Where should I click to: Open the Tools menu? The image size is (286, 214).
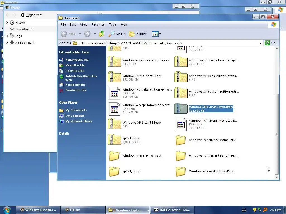click(x=113, y=25)
